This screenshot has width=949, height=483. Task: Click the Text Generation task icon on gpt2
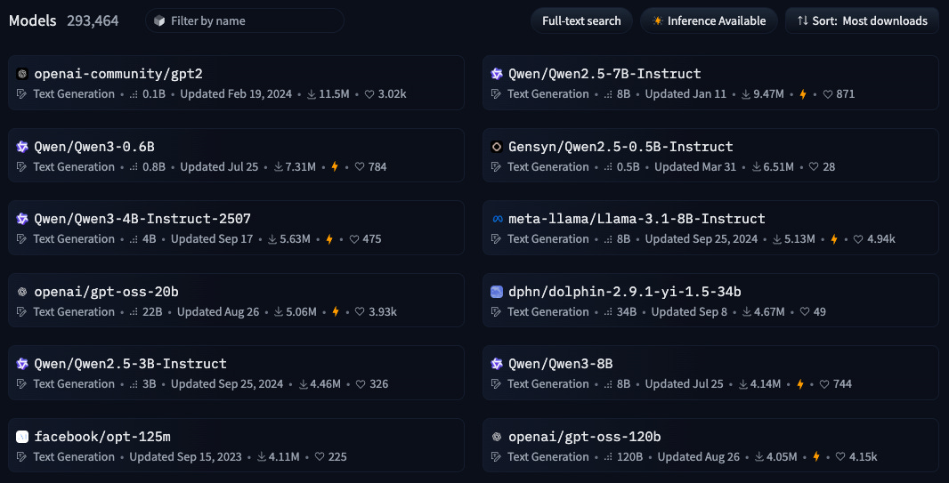click(x=21, y=94)
